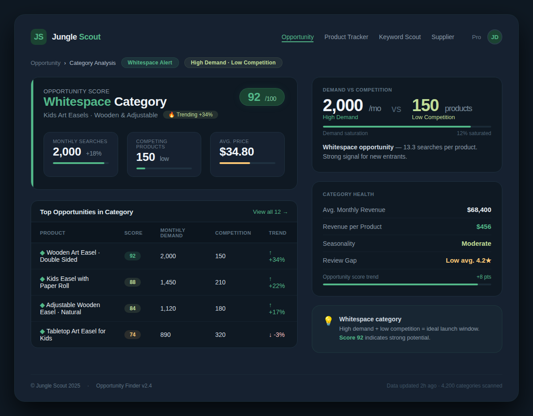533x416 pixels.
Task: Click diamond icon beside Kids Easel with Paper Roll
Action: 42,279
